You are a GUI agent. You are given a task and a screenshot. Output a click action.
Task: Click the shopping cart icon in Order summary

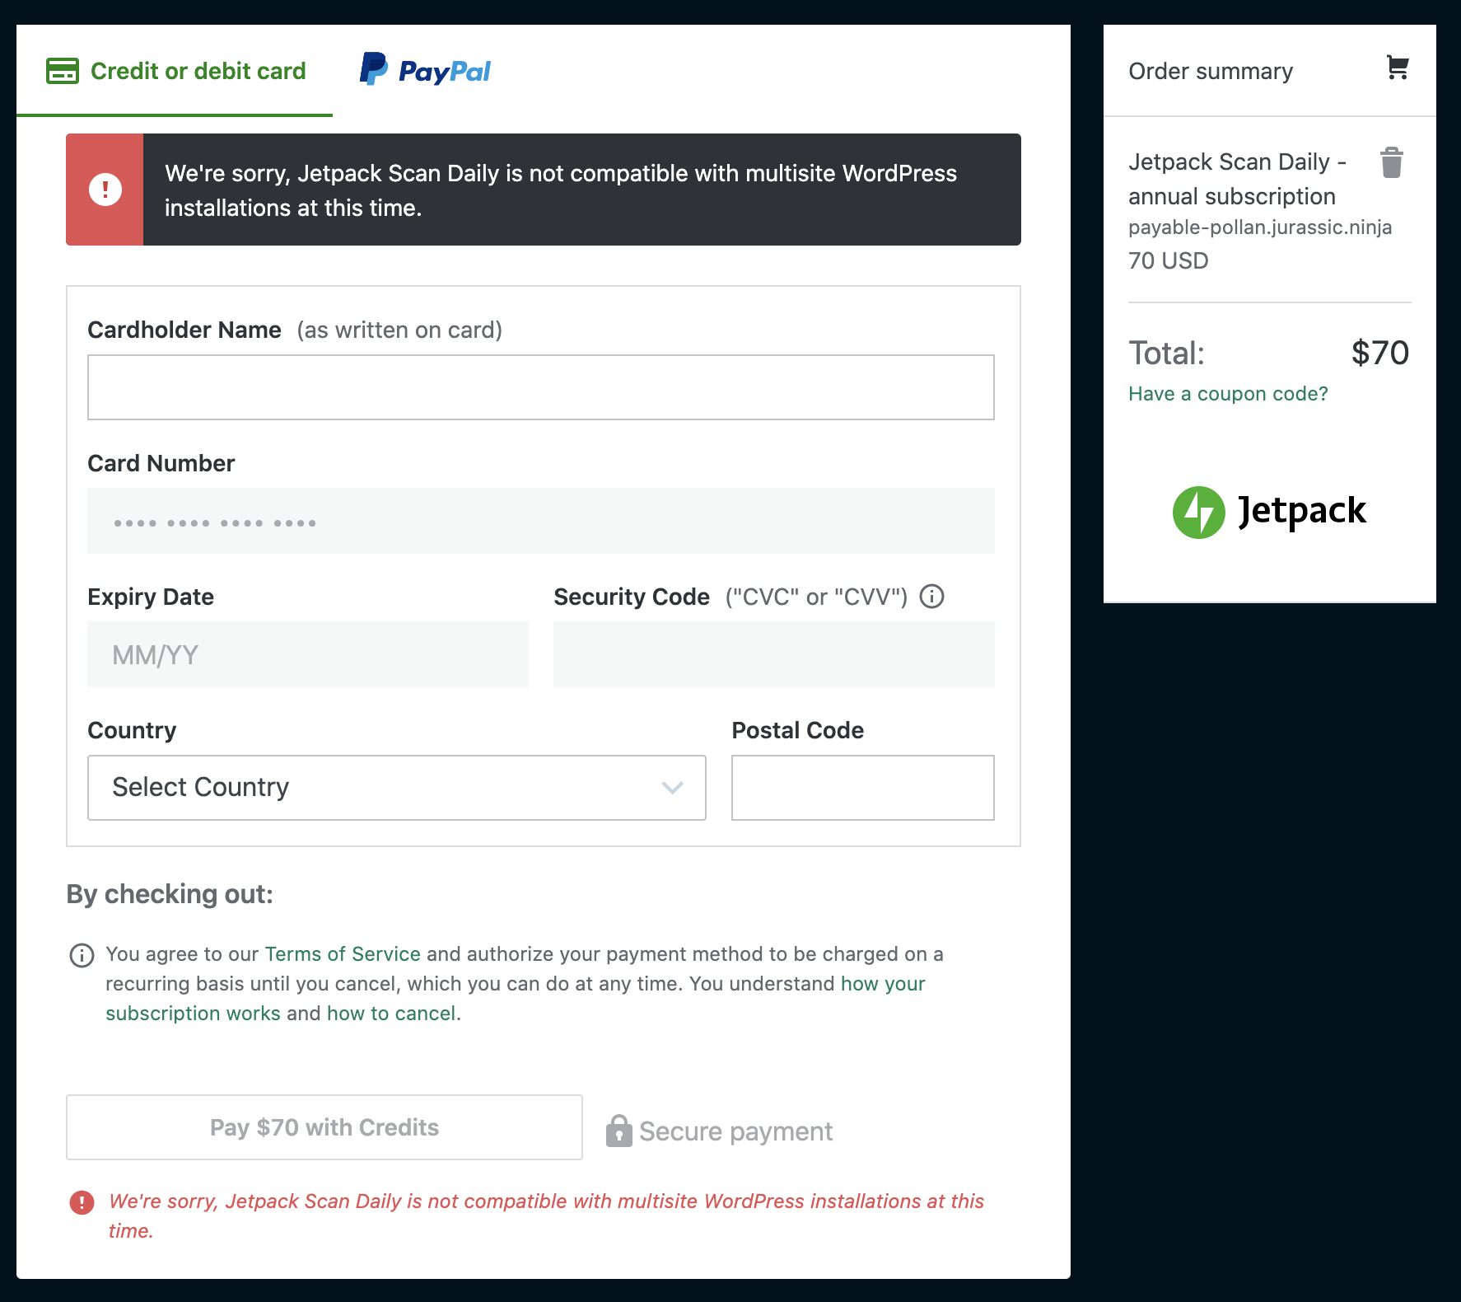point(1397,68)
